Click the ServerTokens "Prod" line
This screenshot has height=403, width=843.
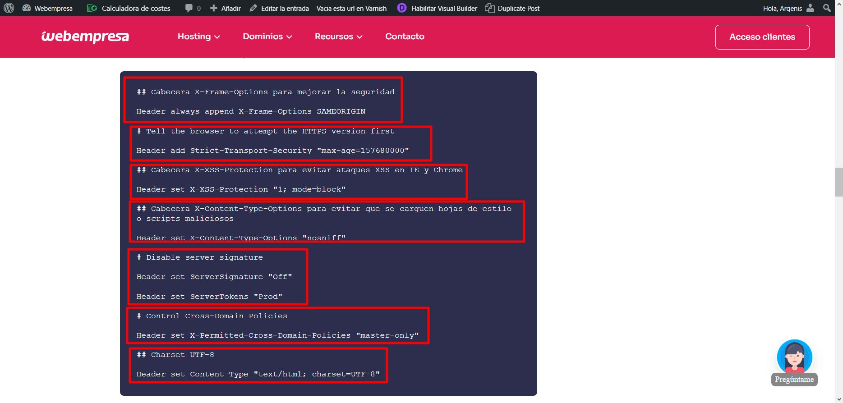(x=209, y=297)
